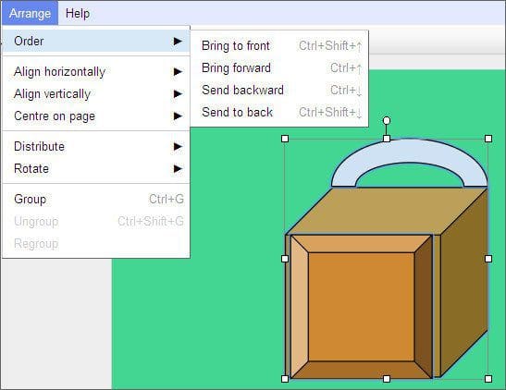Expand arrow next to Distribute

[x=178, y=146]
